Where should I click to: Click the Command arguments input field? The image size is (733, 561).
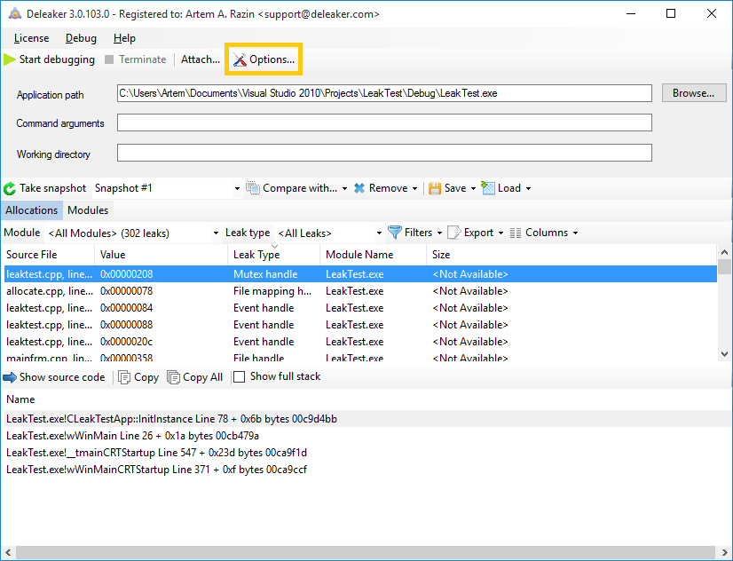[382, 122]
